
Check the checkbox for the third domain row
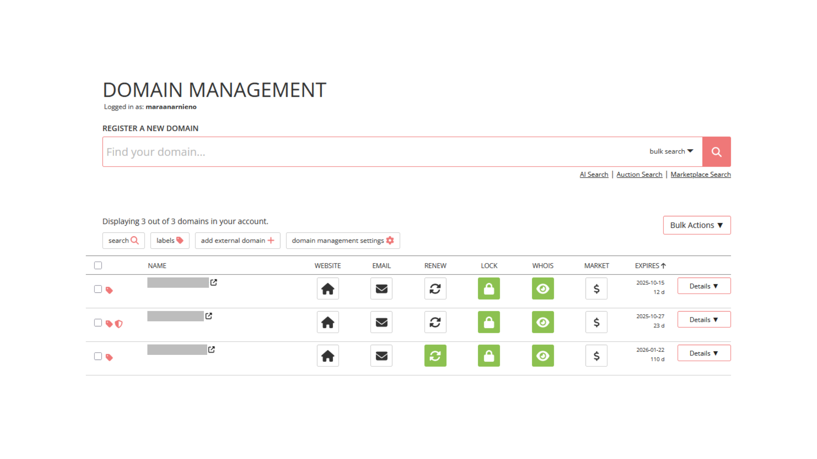point(98,356)
